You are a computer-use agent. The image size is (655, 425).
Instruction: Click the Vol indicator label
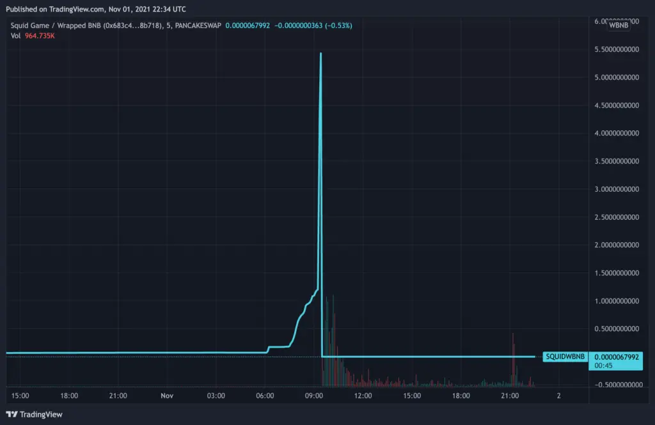tap(15, 35)
